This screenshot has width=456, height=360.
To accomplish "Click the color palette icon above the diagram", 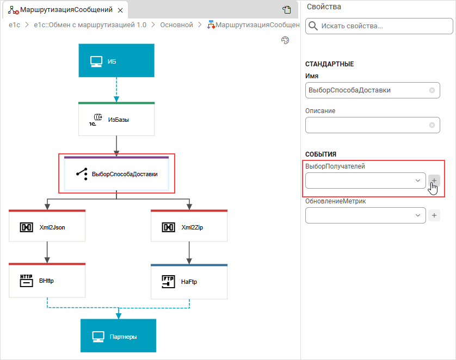I will [285, 40].
